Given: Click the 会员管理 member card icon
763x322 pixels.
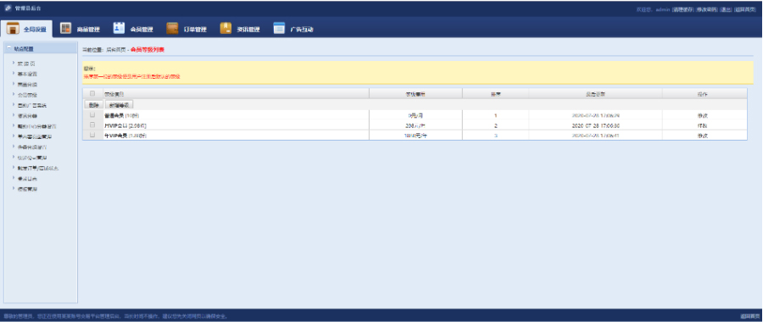Looking at the screenshot, I should [x=120, y=28].
